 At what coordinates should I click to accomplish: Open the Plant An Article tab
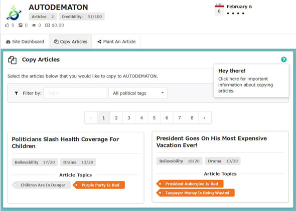116,41
